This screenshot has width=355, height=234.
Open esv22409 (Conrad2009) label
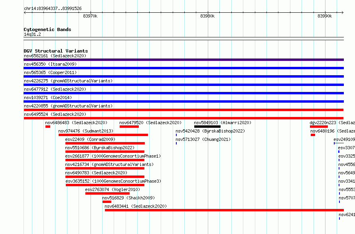coord(90,139)
